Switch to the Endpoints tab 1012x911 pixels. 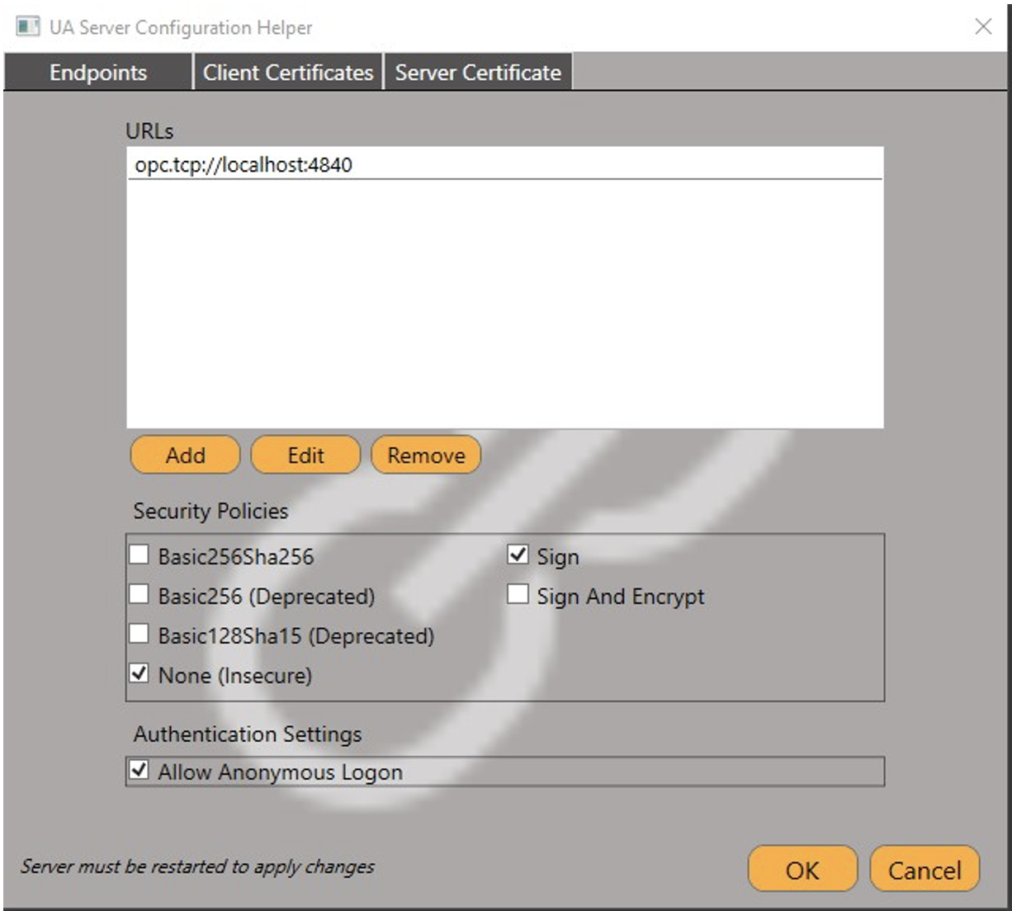[x=97, y=73]
